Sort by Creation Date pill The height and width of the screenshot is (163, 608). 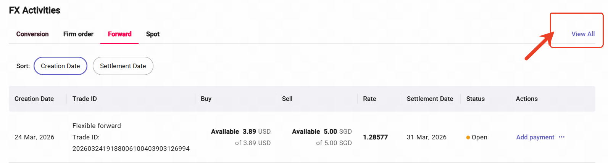click(60, 66)
